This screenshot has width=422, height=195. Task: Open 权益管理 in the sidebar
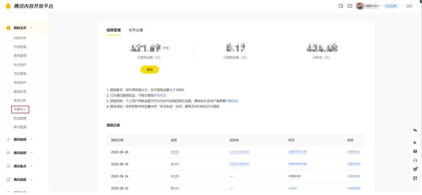[x=20, y=118]
